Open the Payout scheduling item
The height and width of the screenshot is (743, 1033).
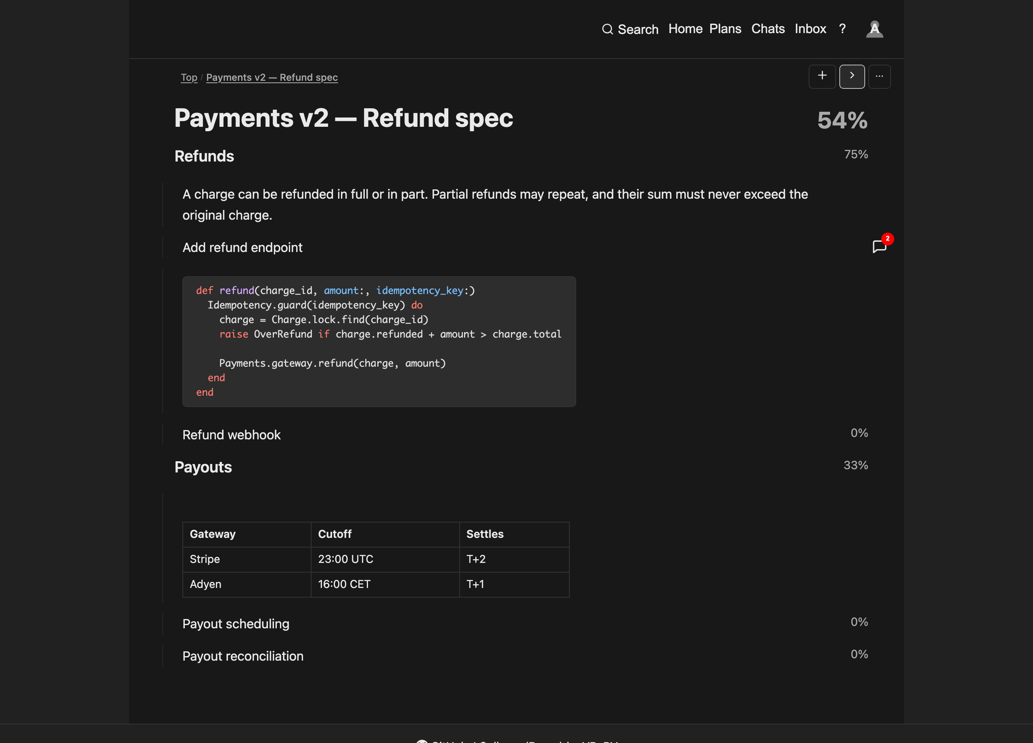236,623
